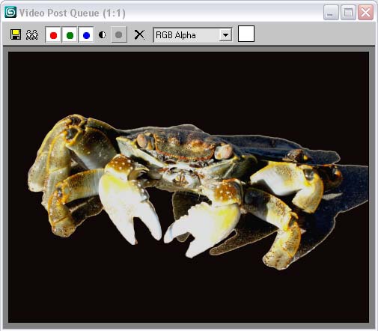
Task: Clear the frame buffer with X icon
Action: pos(139,34)
